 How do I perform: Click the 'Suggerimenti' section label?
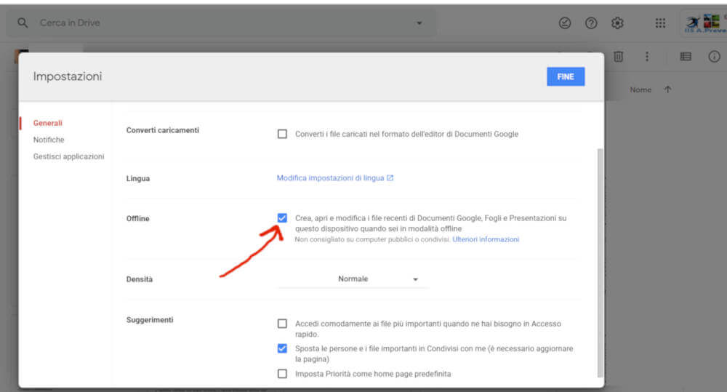(x=150, y=319)
